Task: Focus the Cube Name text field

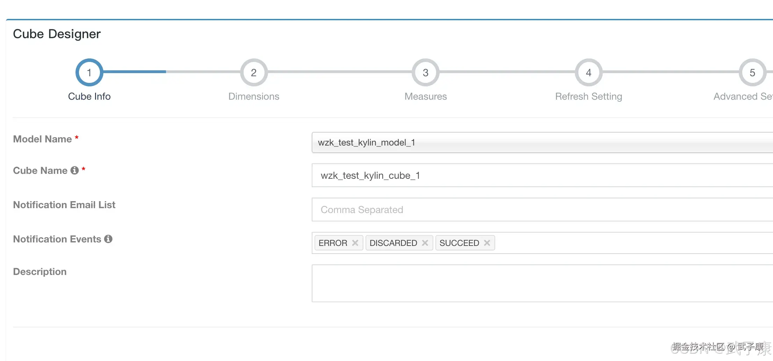Action: point(542,175)
